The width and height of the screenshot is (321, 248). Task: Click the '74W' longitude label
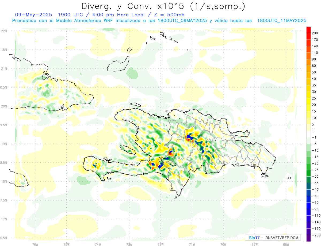(x=98, y=244)
